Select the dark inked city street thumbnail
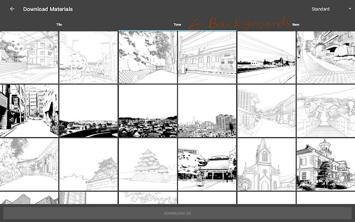This screenshot has height=222, width=355. point(29,111)
